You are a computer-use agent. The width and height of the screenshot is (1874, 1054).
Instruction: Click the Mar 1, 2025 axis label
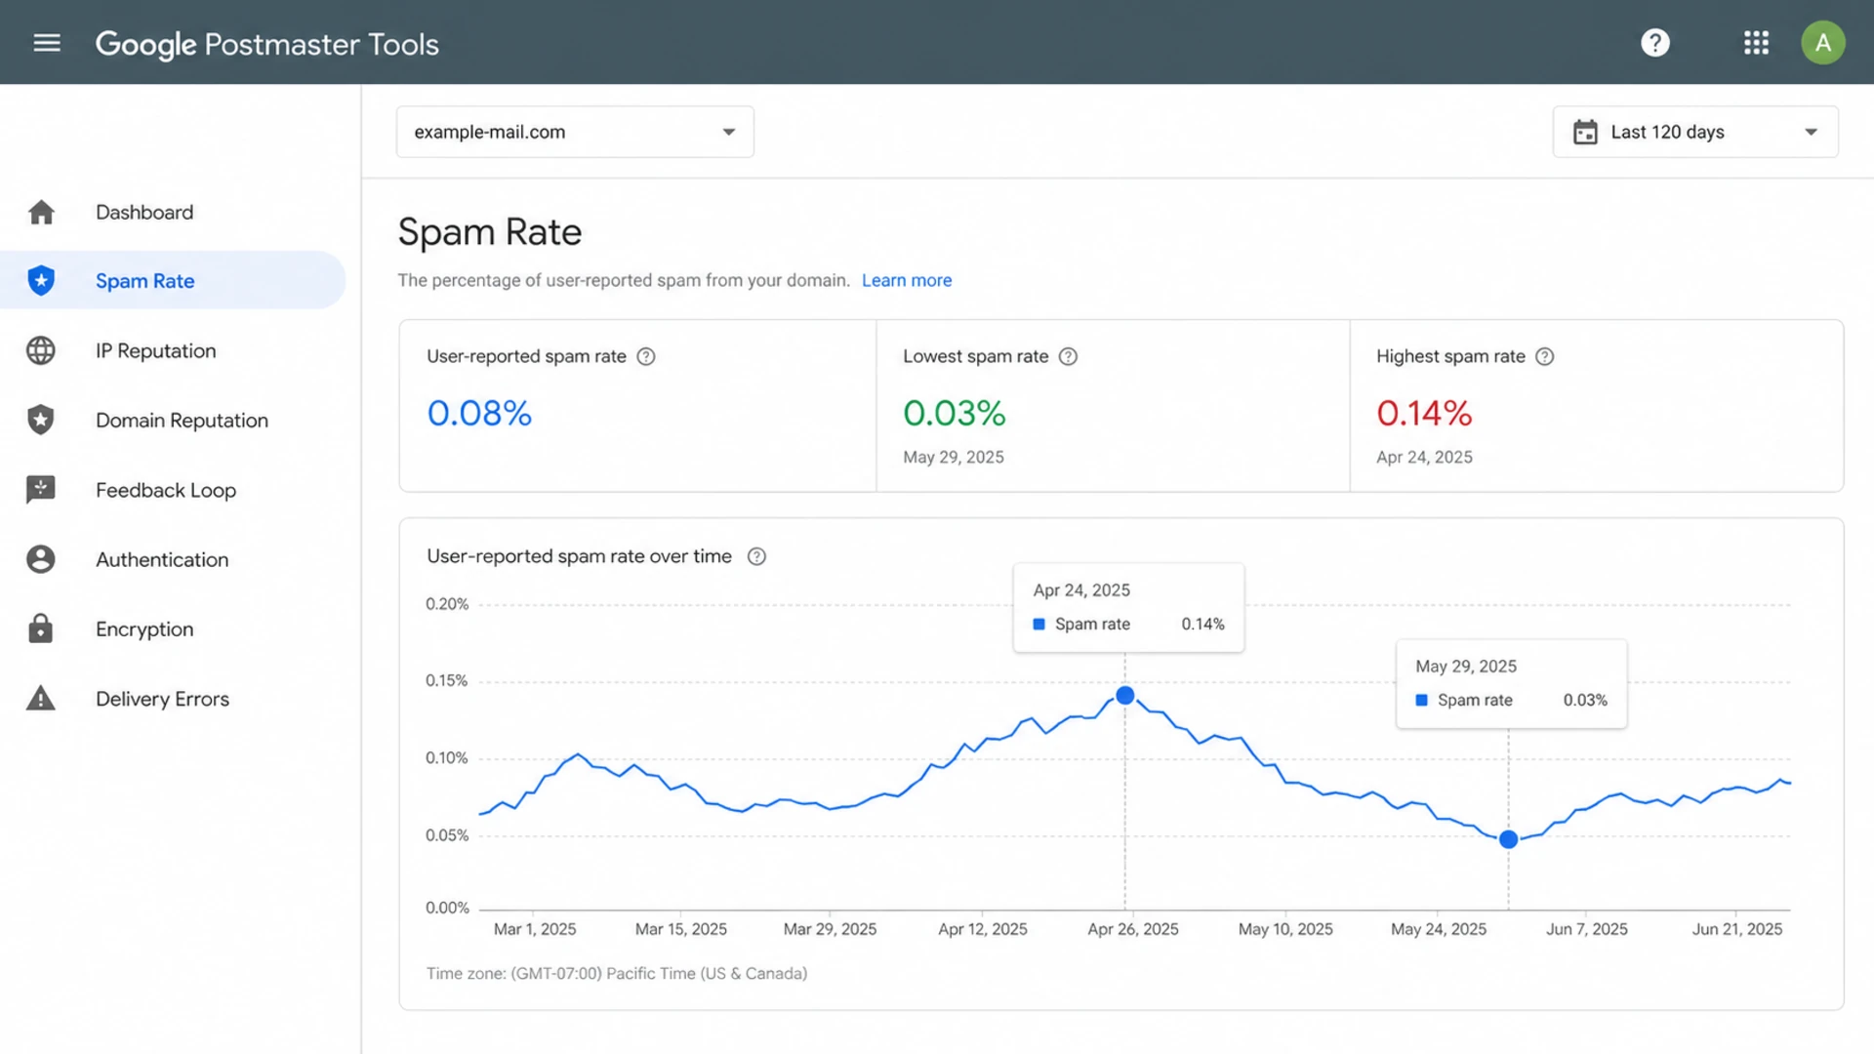pos(535,929)
